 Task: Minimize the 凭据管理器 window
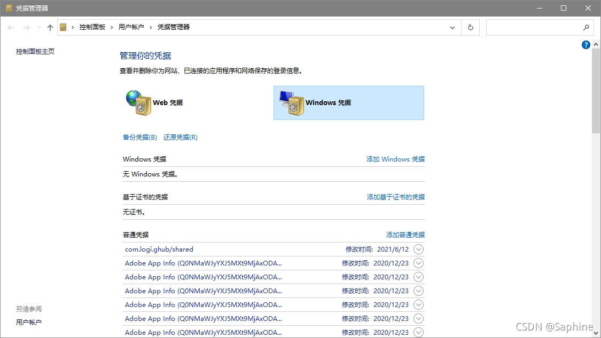[539, 8]
